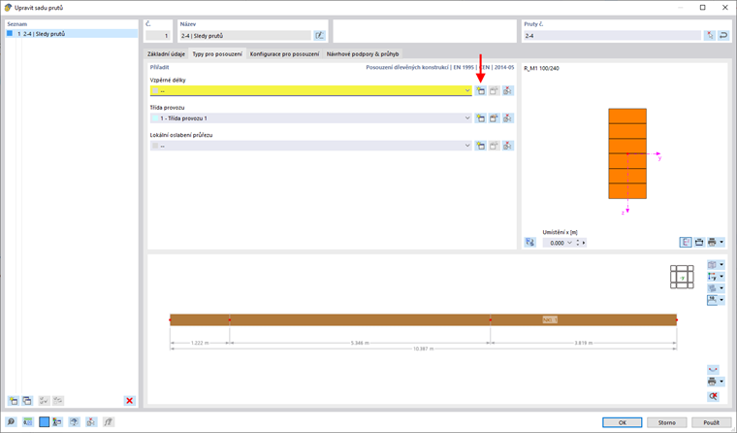Reset zoom with magnifier X icon
The width and height of the screenshot is (737, 433).
click(713, 396)
